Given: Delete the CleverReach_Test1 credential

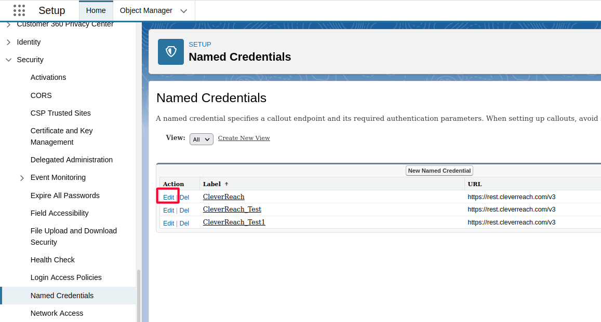Looking at the screenshot, I should [184, 223].
